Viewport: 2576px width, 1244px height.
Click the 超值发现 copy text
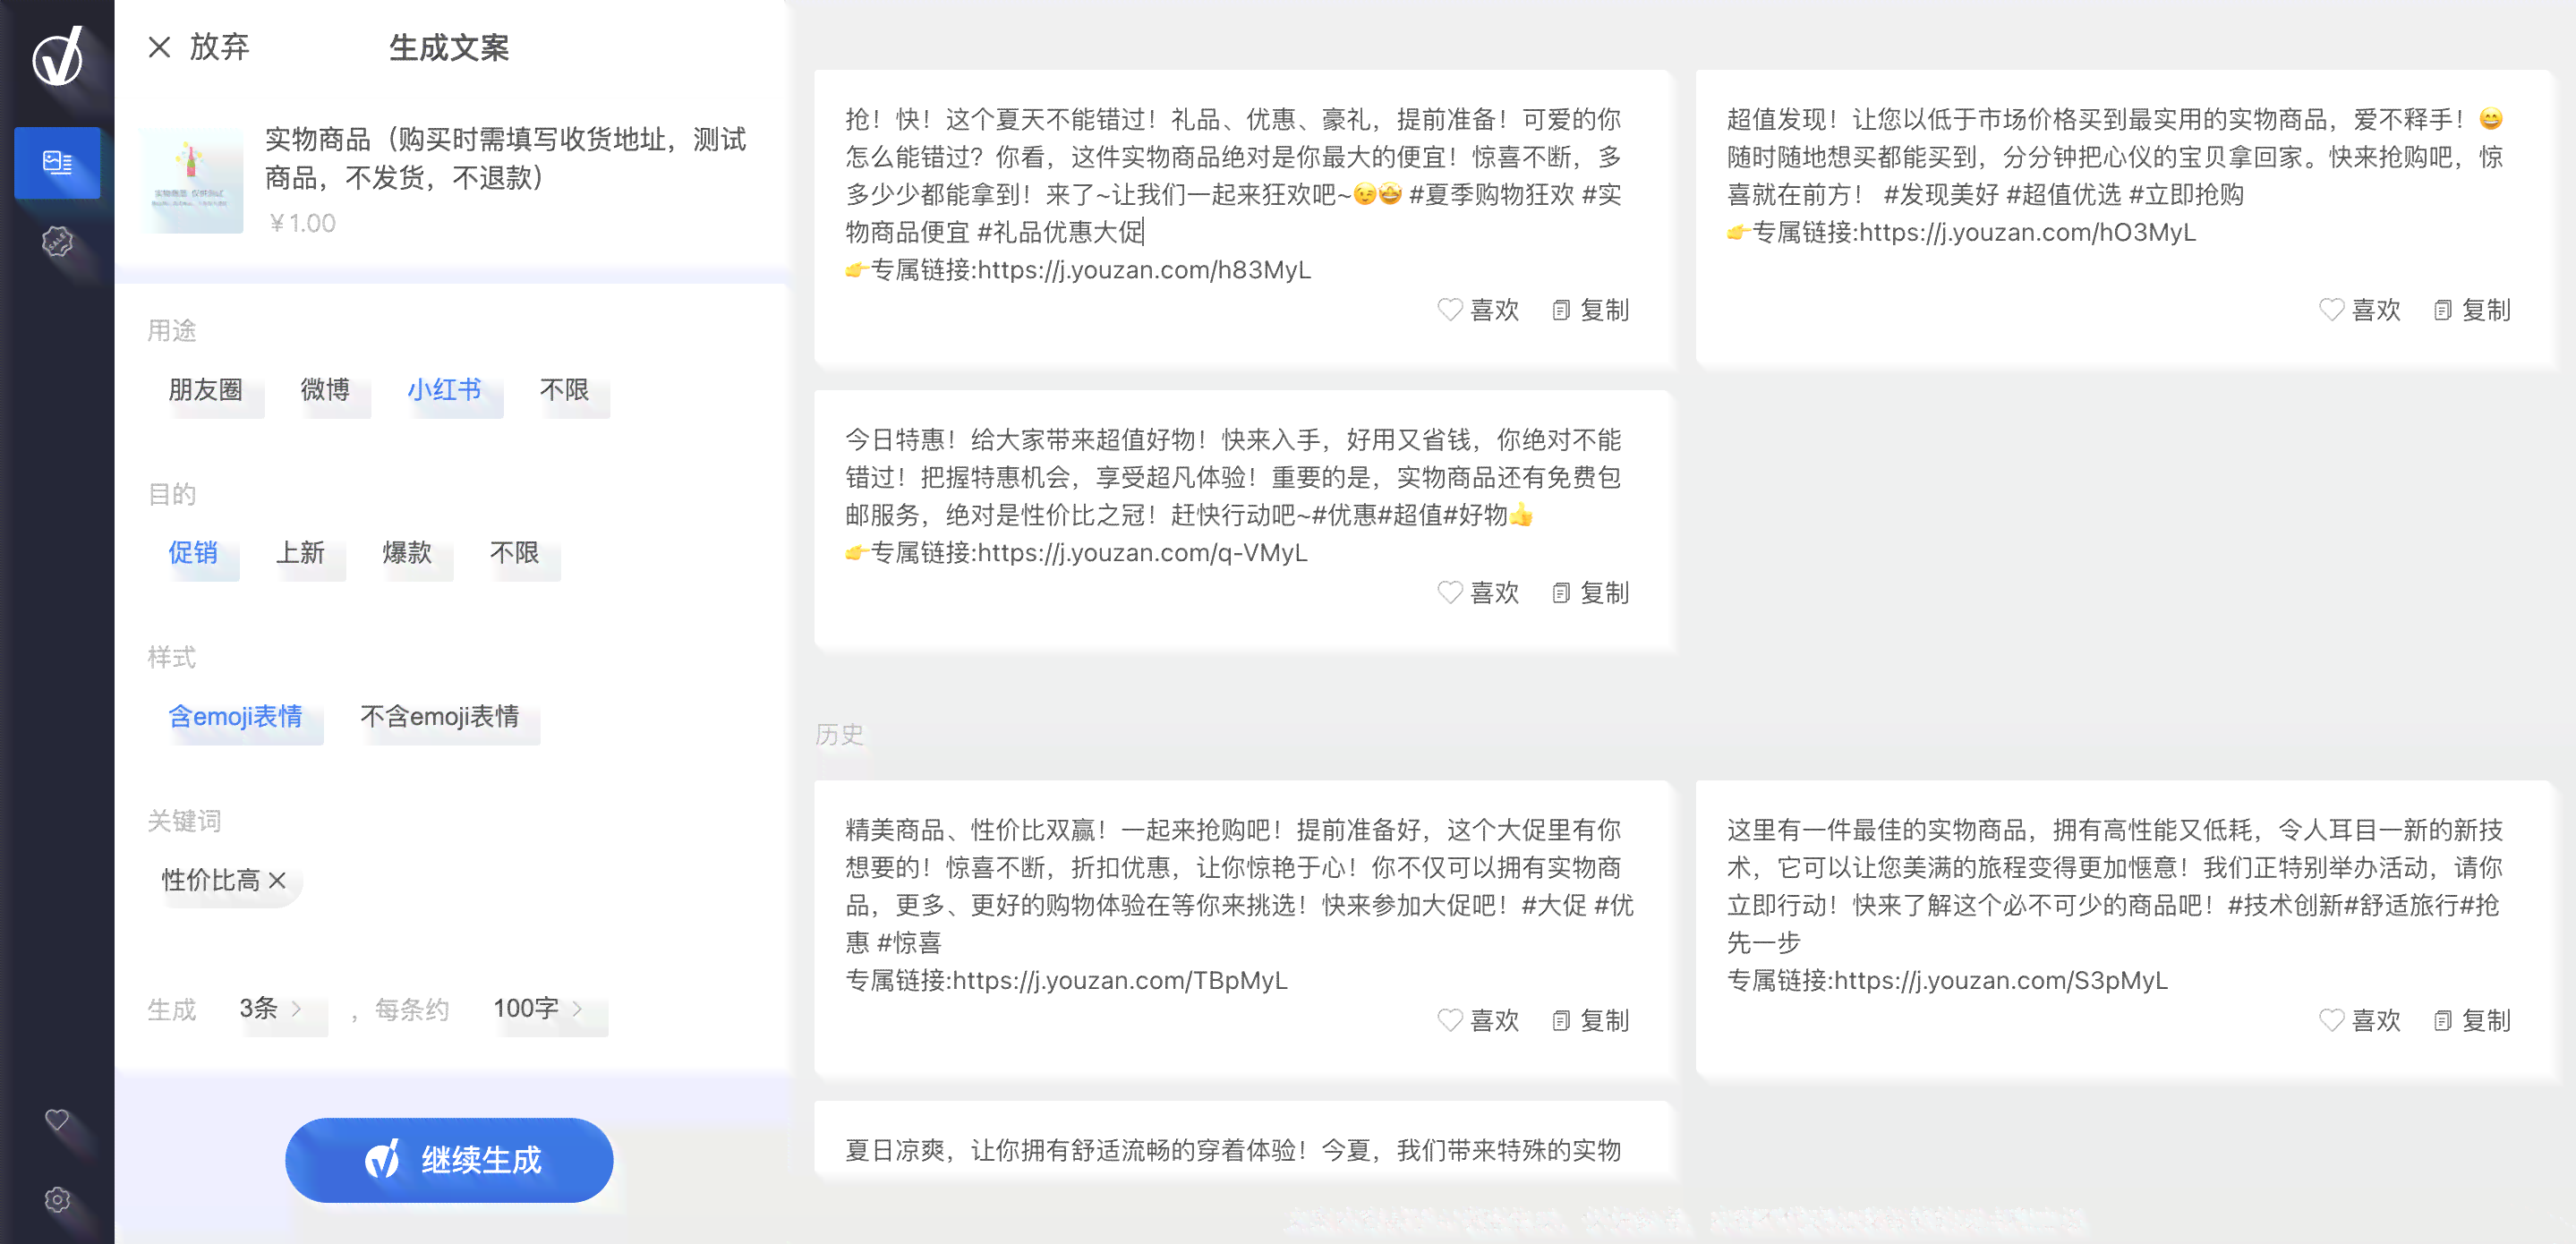(2116, 157)
